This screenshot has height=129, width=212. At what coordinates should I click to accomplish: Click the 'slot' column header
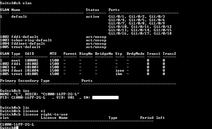pyautogui.click(x=5, y=118)
